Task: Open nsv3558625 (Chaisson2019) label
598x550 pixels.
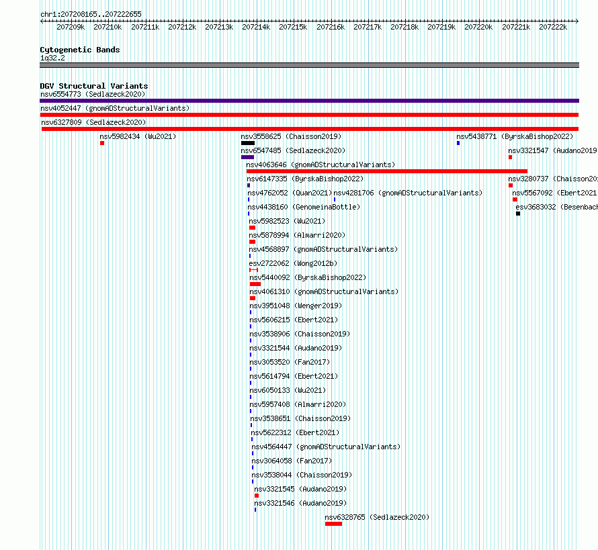Action: point(291,136)
